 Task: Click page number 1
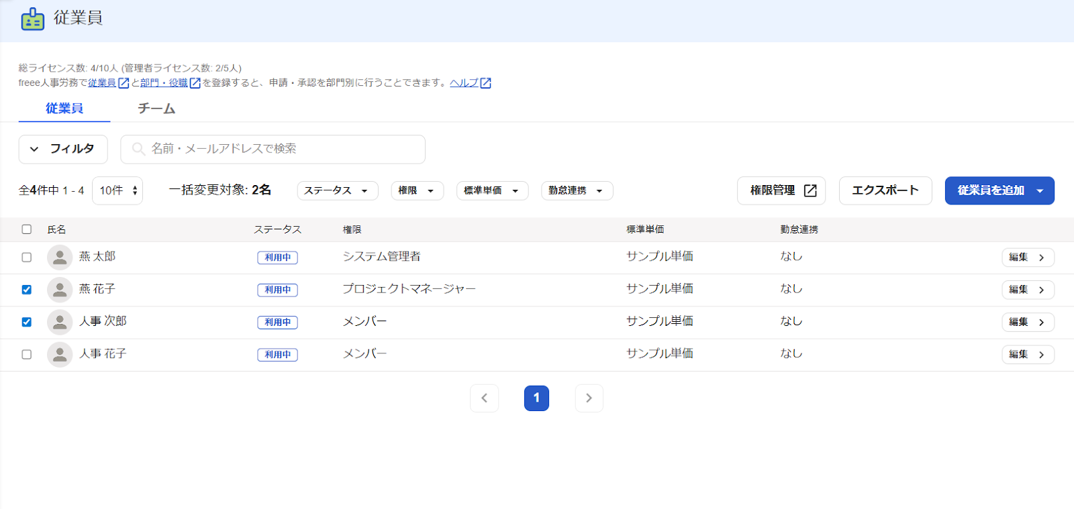tap(536, 398)
